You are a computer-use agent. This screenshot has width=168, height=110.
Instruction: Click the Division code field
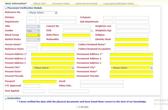coord(31,18)
